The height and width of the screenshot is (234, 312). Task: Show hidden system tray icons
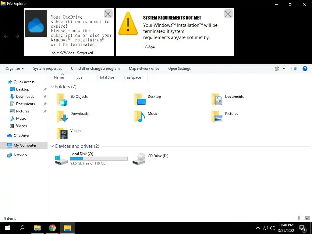tap(258, 228)
